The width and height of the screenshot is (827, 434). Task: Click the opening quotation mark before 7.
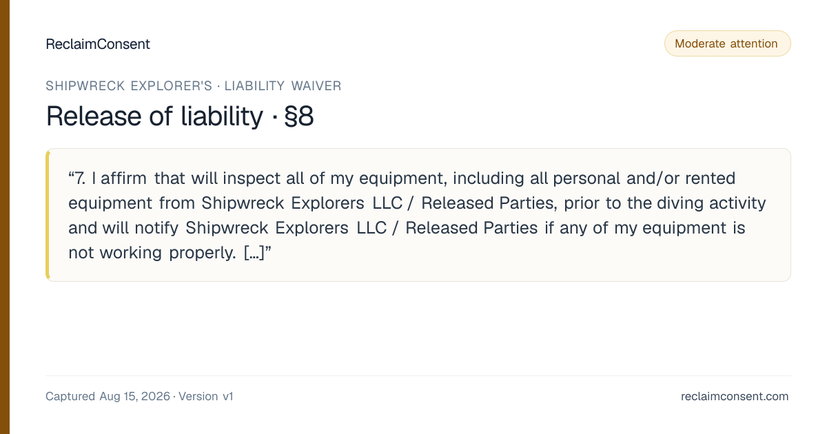72,176
